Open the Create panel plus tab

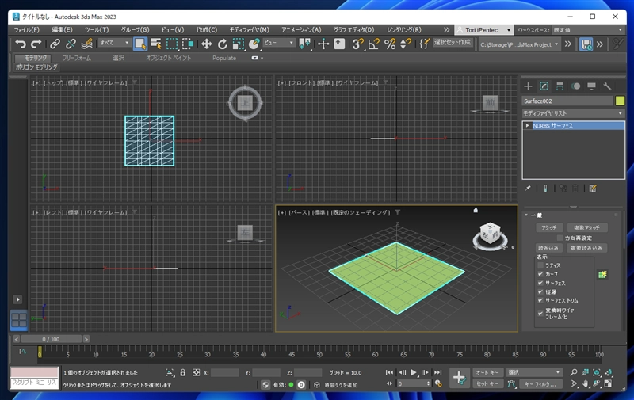click(528, 86)
